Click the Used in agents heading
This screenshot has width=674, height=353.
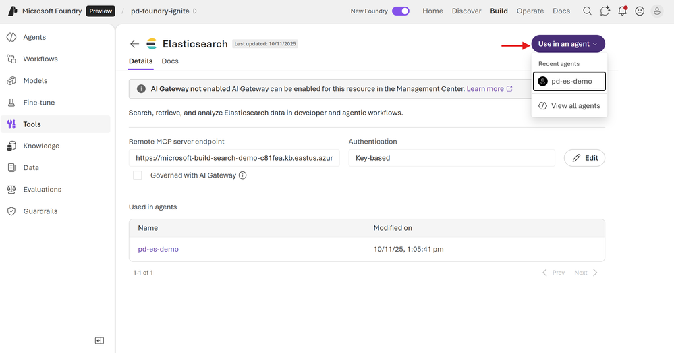152,207
